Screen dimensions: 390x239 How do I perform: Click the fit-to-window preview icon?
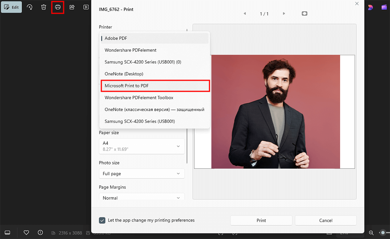pyautogui.click(x=304, y=13)
